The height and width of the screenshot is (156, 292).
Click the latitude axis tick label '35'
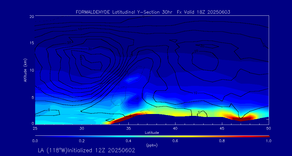coord(128,128)
